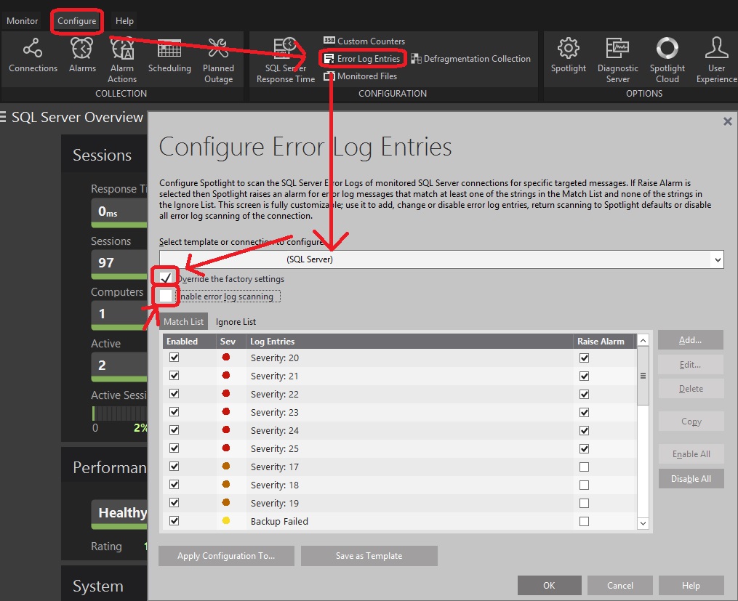Toggle Raise Alarm checkbox for Severity: 21

(x=584, y=376)
